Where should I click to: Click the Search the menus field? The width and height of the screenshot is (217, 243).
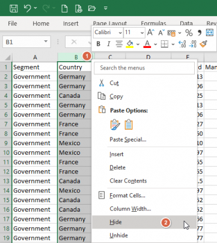pos(144,68)
